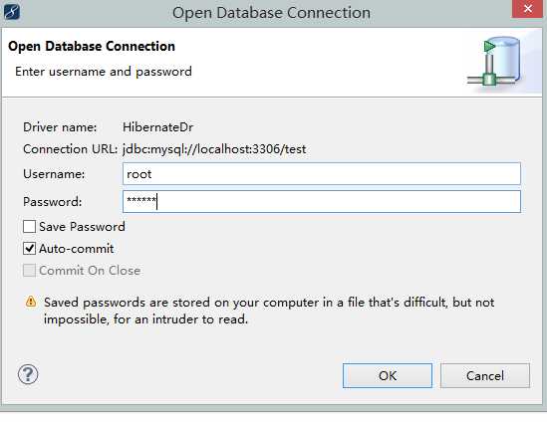Click inside the masked Password field

(322, 201)
